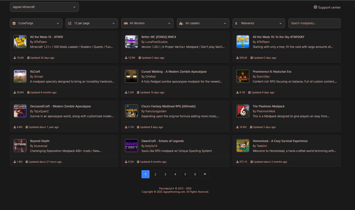Screen dimensions: 355x210
Task: Click download icon beside 10.4M
Action: (15, 58)
